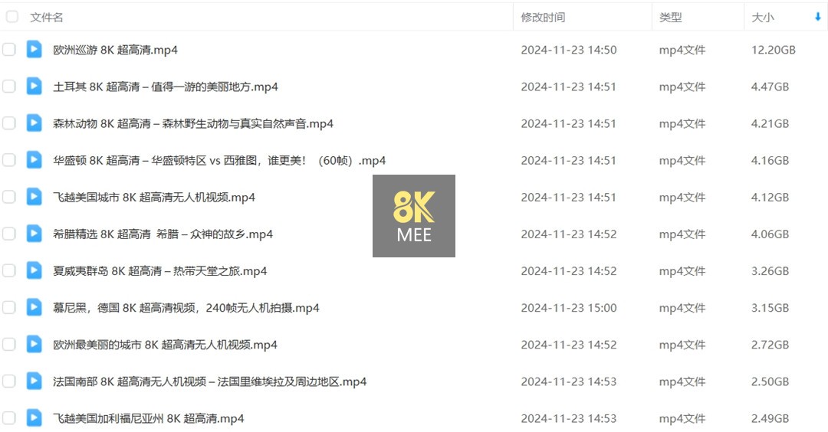Click the 2024-11-23 15:00 modified time

tap(569, 308)
